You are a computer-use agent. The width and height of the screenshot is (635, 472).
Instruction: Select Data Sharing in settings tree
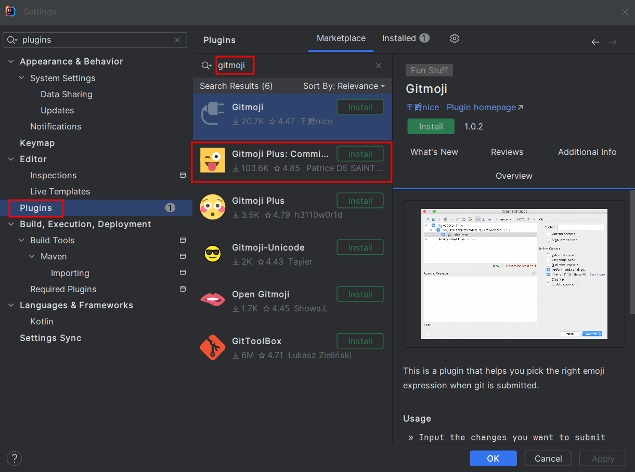tap(67, 94)
